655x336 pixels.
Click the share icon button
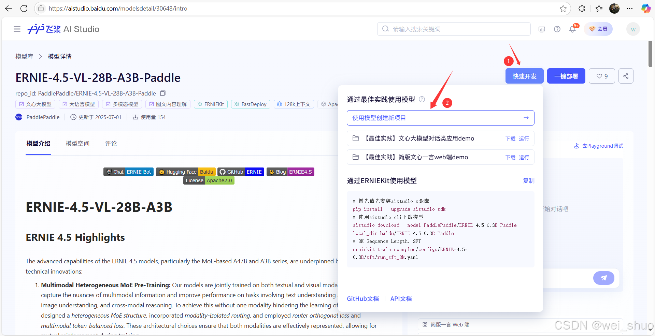point(626,76)
